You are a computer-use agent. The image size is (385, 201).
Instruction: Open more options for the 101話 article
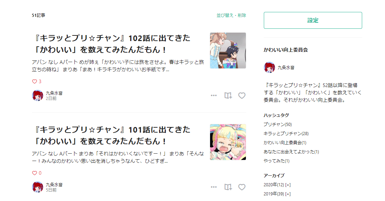pos(214,187)
